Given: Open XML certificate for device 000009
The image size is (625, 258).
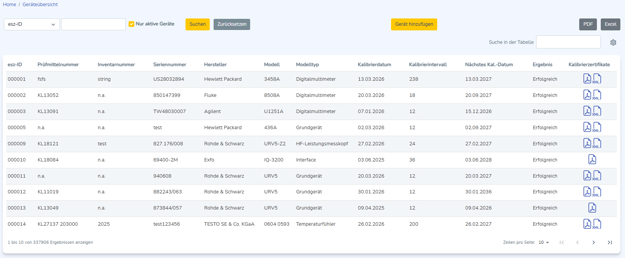Looking at the screenshot, I should pyautogui.click(x=597, y=143).
